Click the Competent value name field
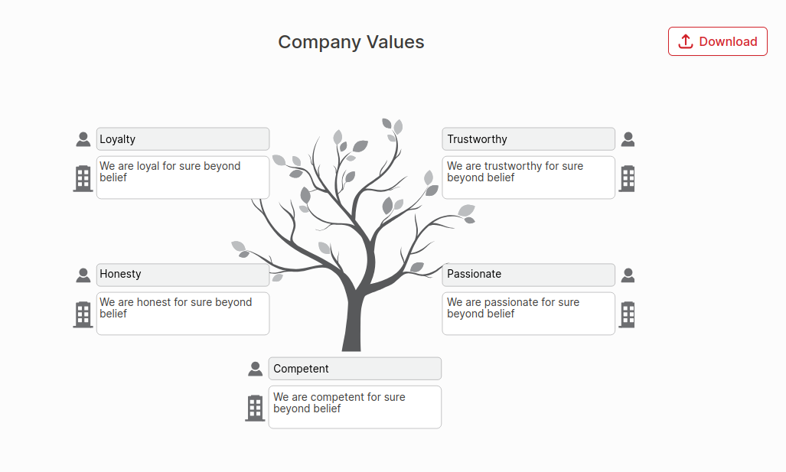This screenshot has width=786, height=472. 354,368
